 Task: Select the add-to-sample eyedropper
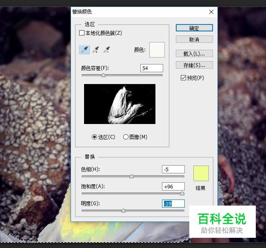pos(96,50)
